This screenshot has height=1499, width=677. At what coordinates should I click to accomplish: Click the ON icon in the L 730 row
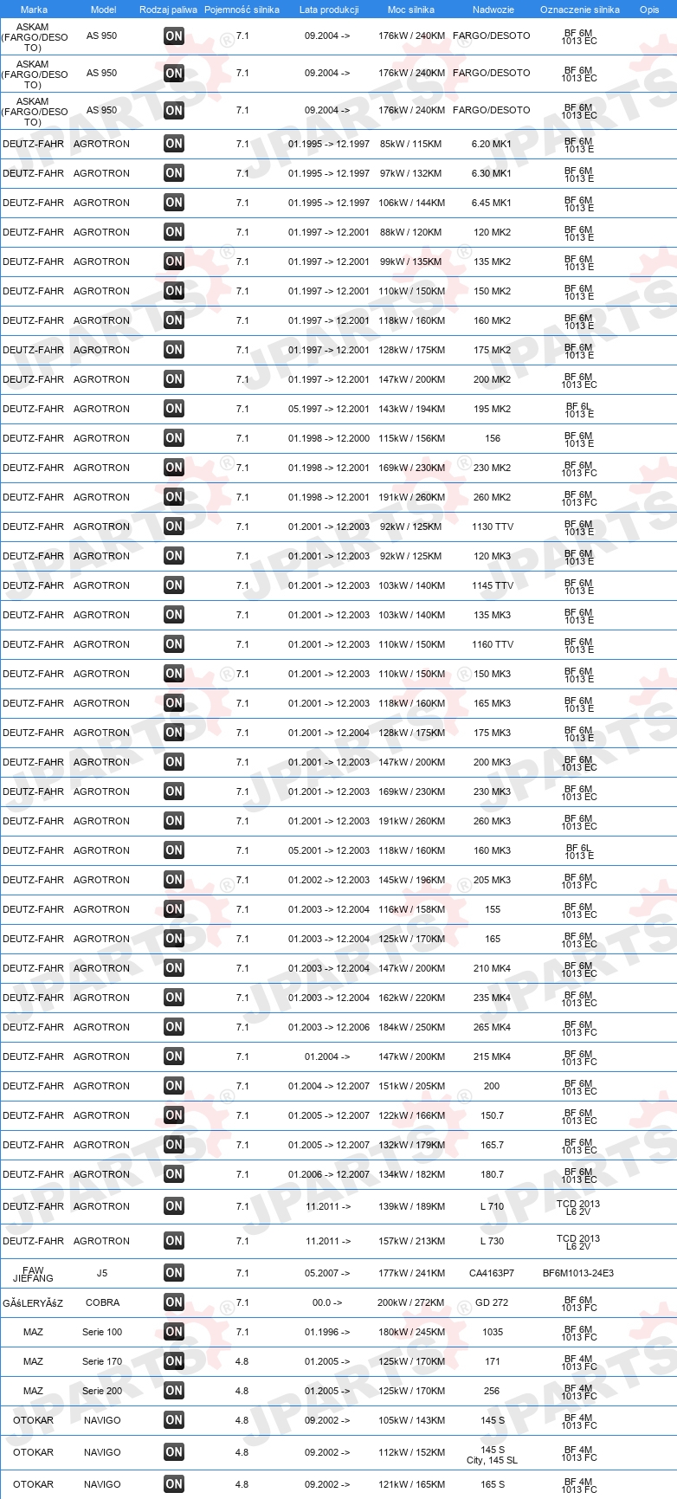[x=174, y=1241]
